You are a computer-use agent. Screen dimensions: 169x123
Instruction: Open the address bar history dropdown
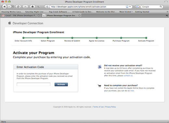[130, 7]
